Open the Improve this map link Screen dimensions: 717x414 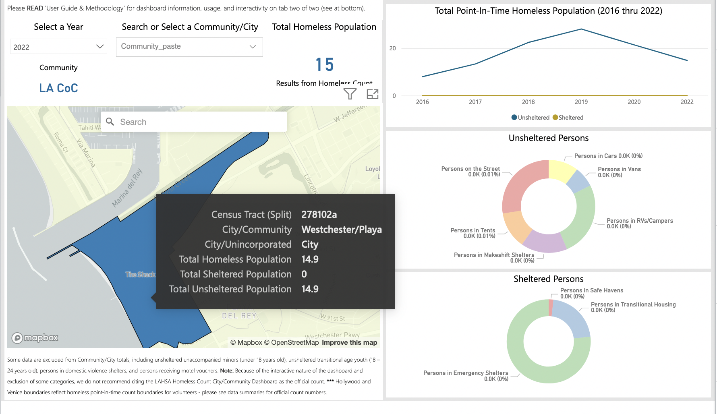(x=349, y=342)
